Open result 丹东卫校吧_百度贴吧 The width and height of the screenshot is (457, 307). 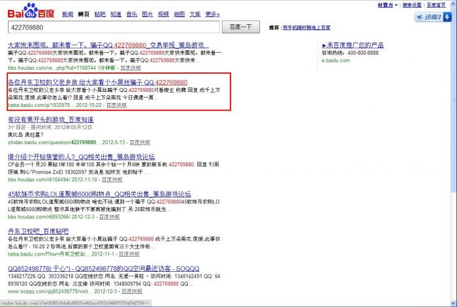point(38,231)
